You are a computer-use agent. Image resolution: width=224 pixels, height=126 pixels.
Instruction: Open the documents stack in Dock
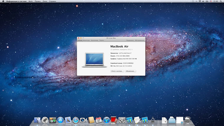(164, 120)
